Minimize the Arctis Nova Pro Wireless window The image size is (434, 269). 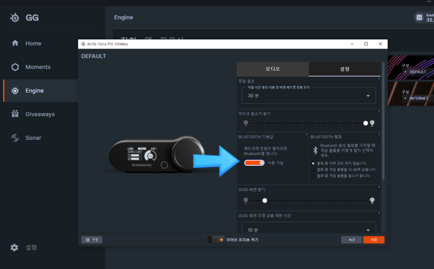[352, 44]
